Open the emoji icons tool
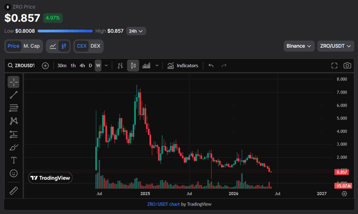Image resolution: width=358 pixels, height=214 pixels. (14, 174)
